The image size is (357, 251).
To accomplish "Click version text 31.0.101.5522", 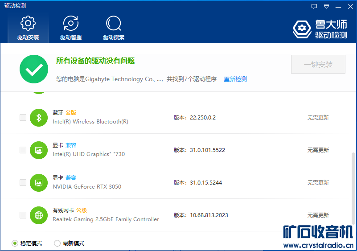I will tap(207, 150).
